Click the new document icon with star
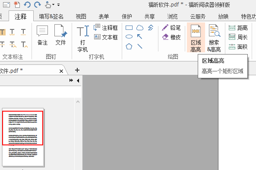Viewport: 256px width, 170px height. (17, 5)
